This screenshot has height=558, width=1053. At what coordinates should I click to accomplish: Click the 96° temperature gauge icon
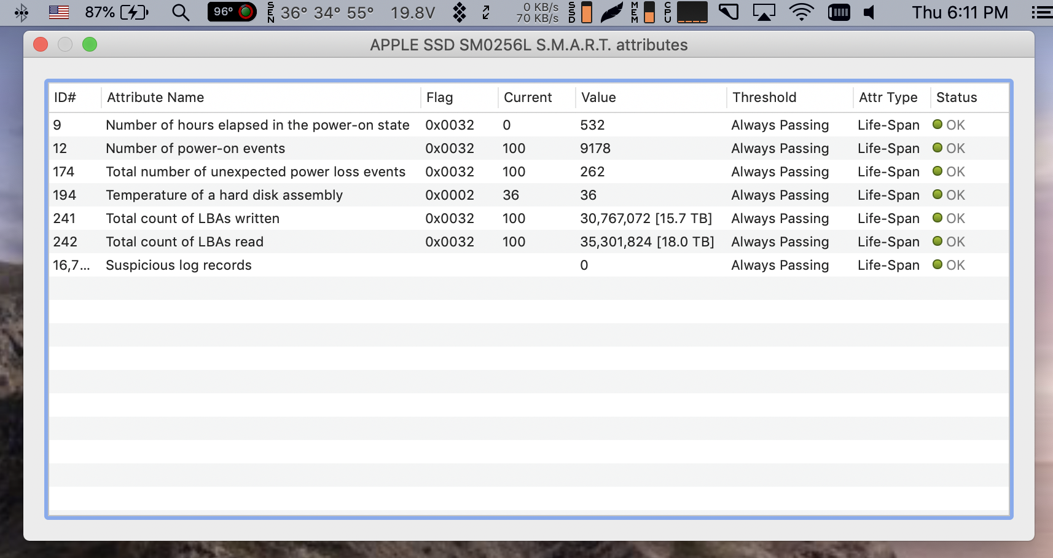[x=232, y=12]
